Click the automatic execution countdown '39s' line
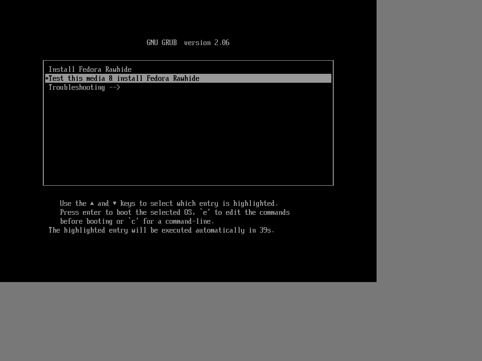 point(161,230)
